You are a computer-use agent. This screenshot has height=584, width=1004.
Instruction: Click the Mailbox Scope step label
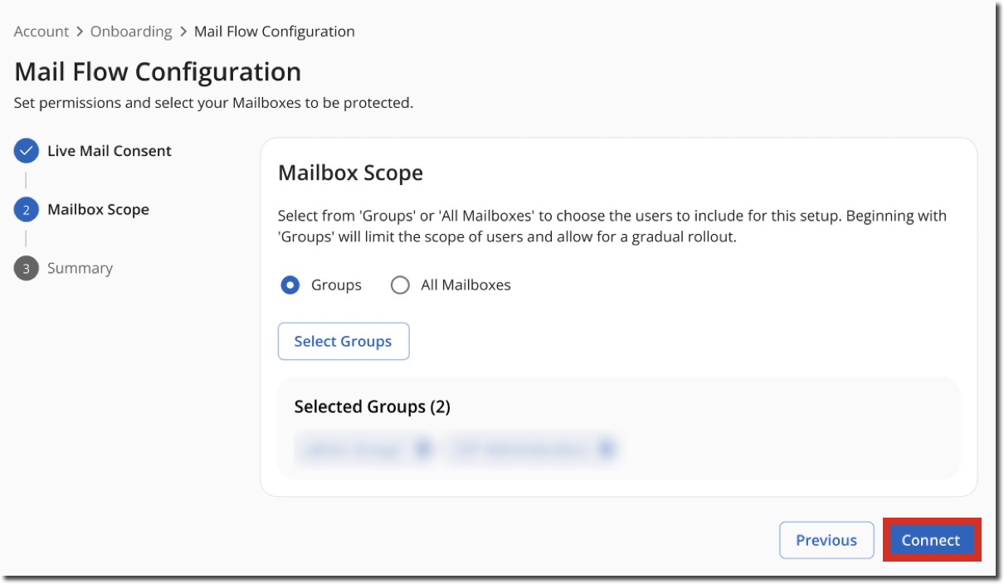point(98,209)
